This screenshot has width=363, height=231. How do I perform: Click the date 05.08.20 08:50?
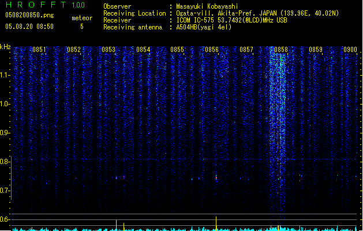coord(29,27)
